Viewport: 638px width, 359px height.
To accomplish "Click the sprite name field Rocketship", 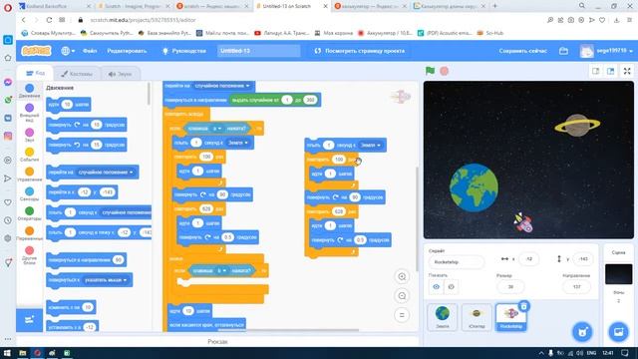I will [x=457, y=262].
